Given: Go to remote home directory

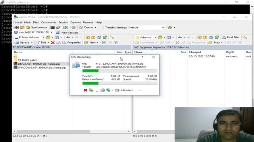Looking at the screenshot, I should point(211,37).
